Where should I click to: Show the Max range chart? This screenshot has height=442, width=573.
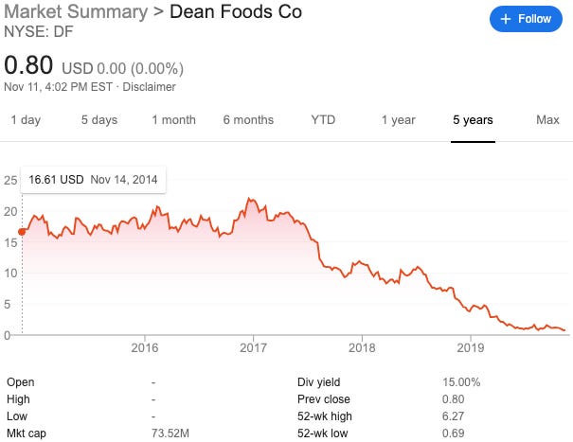pyautogui.click(x=547, y=120)
